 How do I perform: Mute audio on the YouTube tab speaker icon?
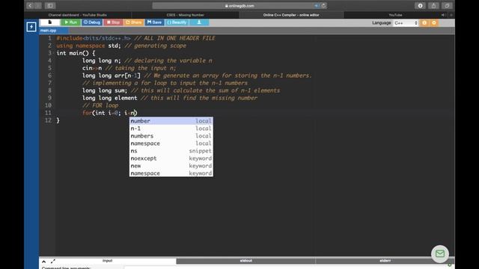(x=443, y=15)
